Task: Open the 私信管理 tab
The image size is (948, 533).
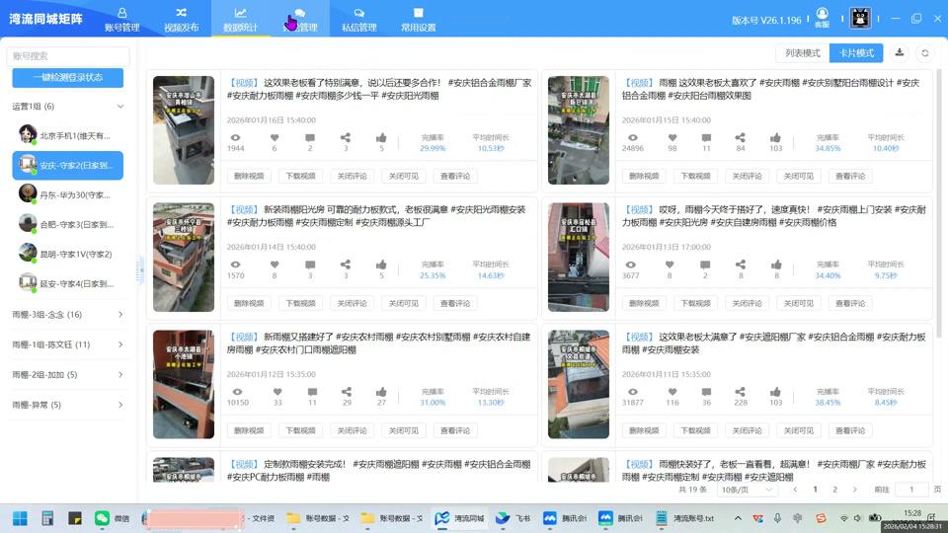Action: point(358,20)
